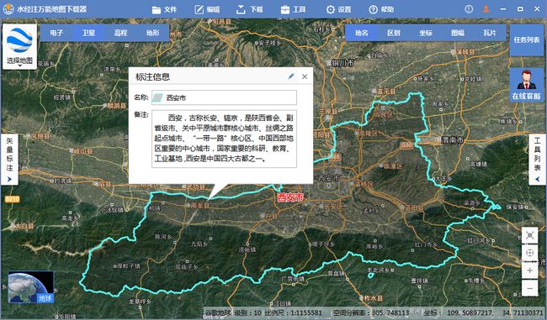This screenshot has height=320, width=547.
Task: Expand the 工具列表 side panel
Action: (x=537, y=159)
